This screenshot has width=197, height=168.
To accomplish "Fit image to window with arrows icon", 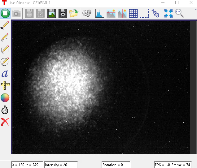I will (168, 13).
